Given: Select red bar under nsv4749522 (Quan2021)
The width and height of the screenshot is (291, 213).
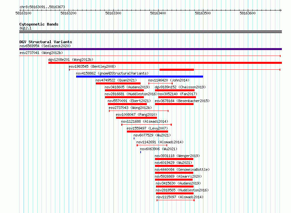Looking at the screenshot, I should (x=118, y=83).
